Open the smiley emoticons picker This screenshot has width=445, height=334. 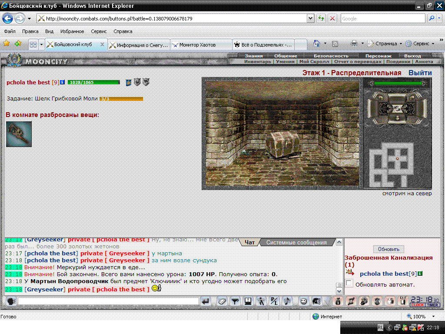point(303,301)
